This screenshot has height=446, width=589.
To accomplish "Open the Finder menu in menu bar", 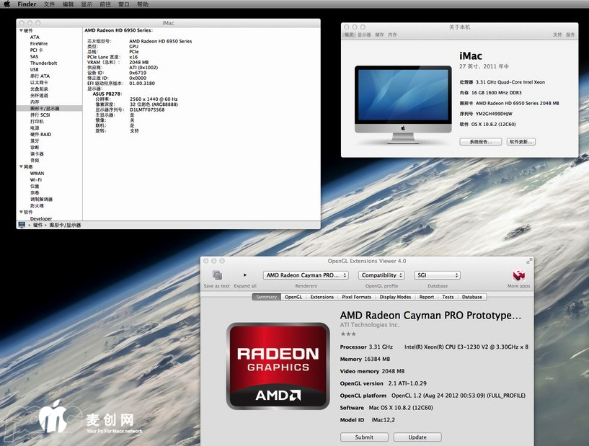I will pyautogui.click(x=27, y=4).
